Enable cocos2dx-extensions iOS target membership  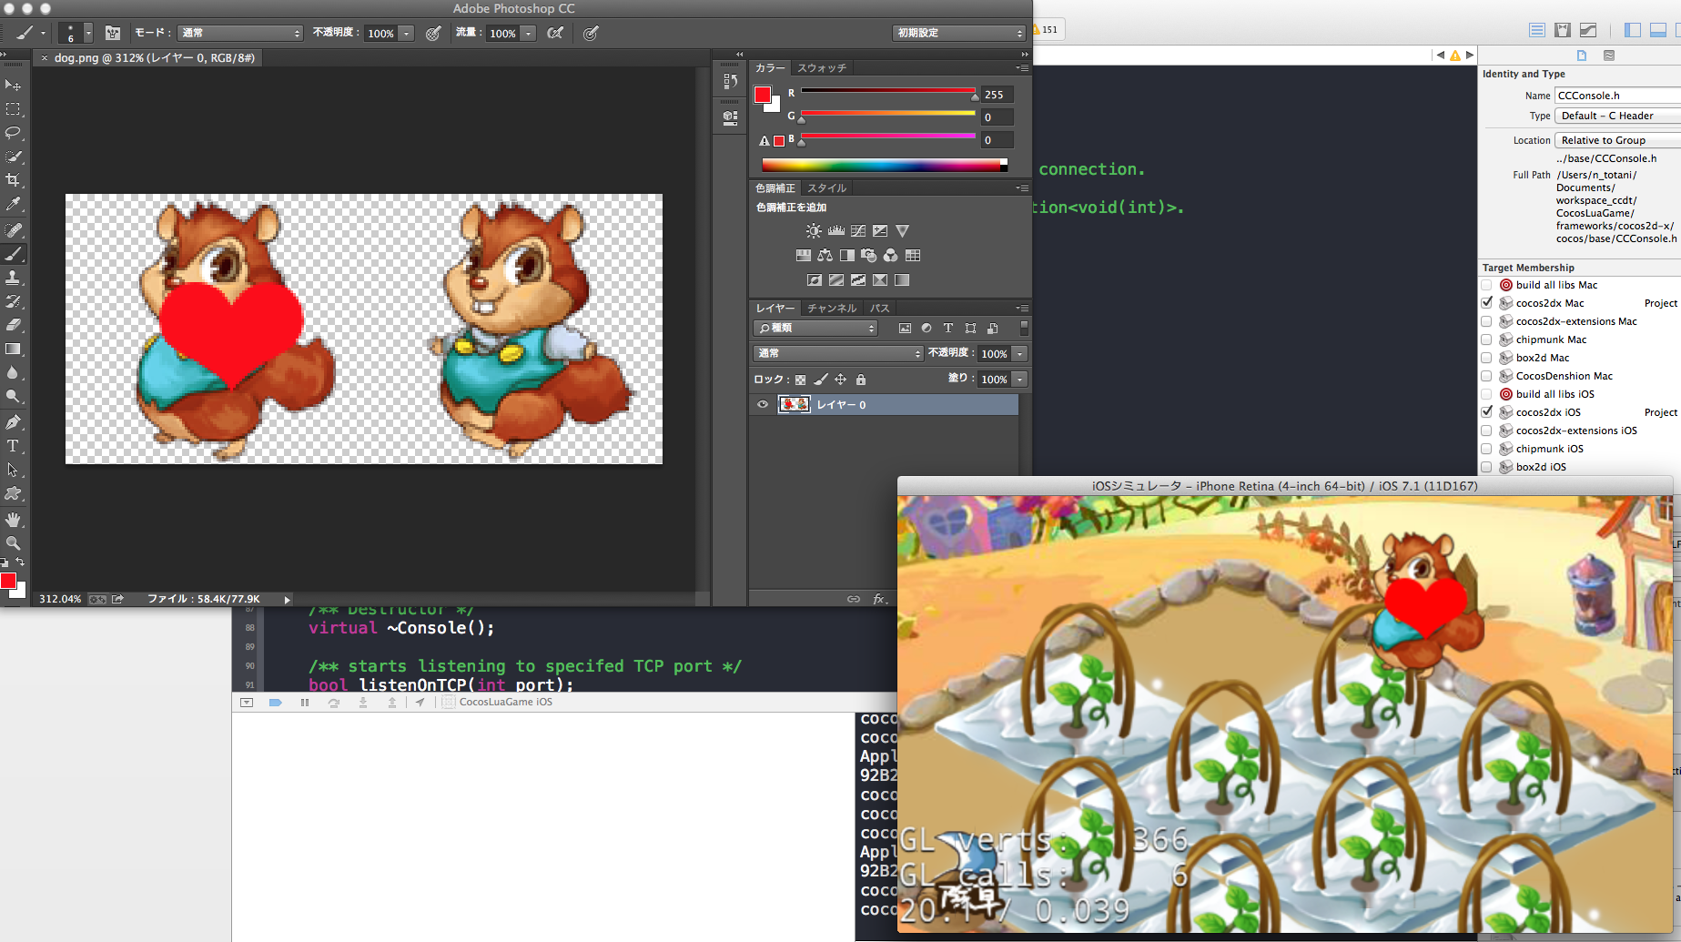[x=1487, y=430]
